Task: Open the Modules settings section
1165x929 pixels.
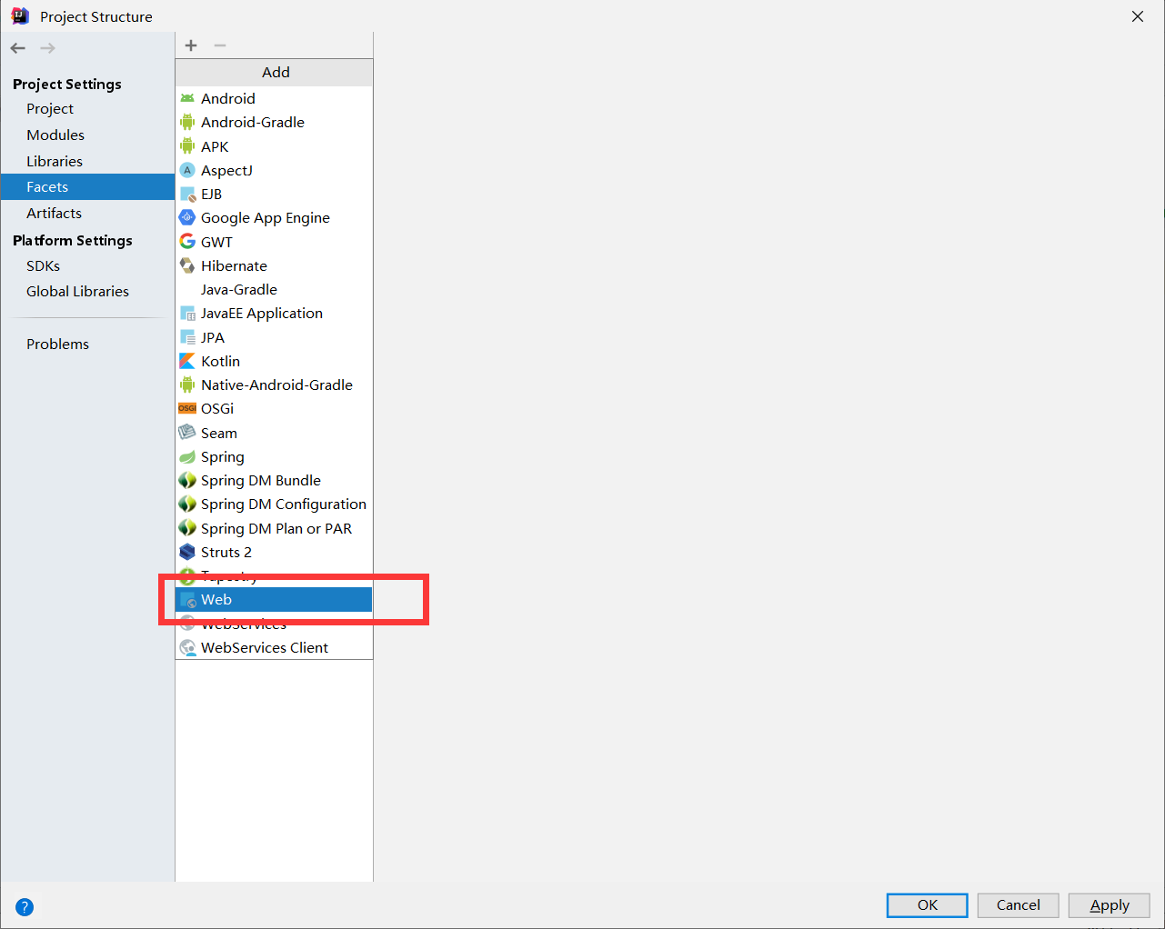Action: point(55,135)
